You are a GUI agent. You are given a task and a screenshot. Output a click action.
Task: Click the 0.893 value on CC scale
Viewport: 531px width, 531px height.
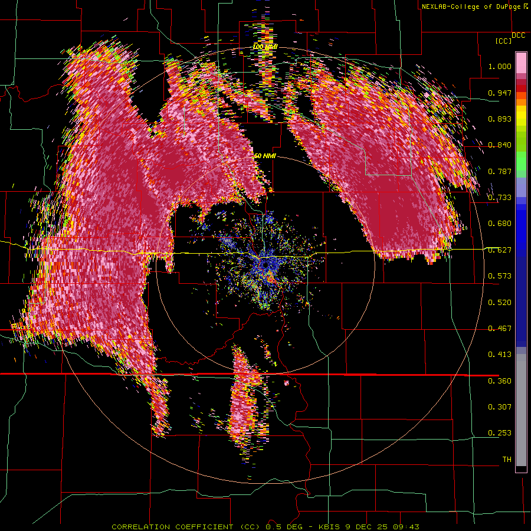tap(500, 119)
